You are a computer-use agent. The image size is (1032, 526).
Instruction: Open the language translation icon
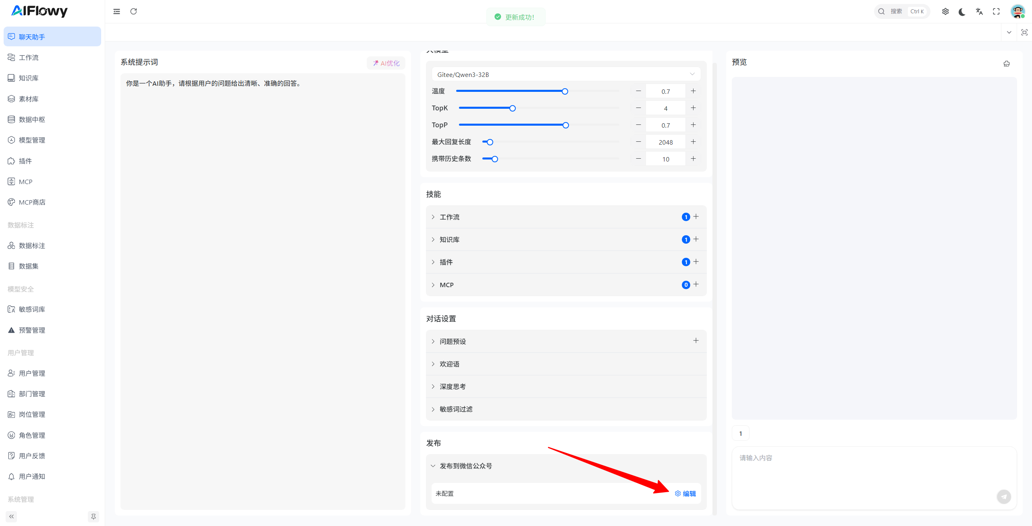point(979,12)
